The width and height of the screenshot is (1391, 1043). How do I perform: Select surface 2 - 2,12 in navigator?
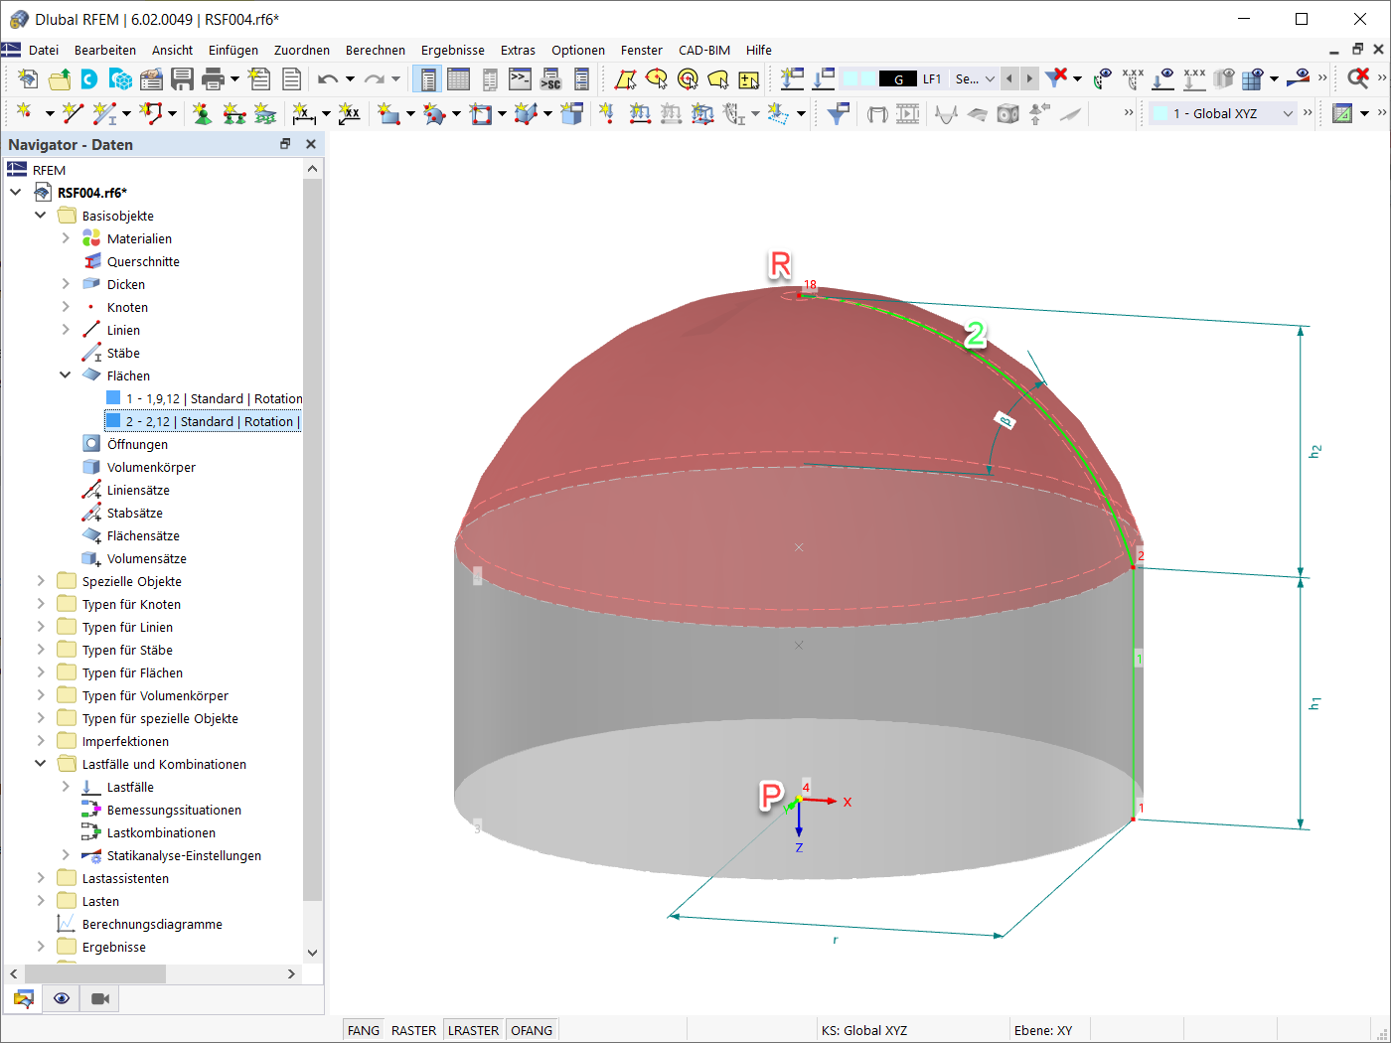[x=209, y=421]
